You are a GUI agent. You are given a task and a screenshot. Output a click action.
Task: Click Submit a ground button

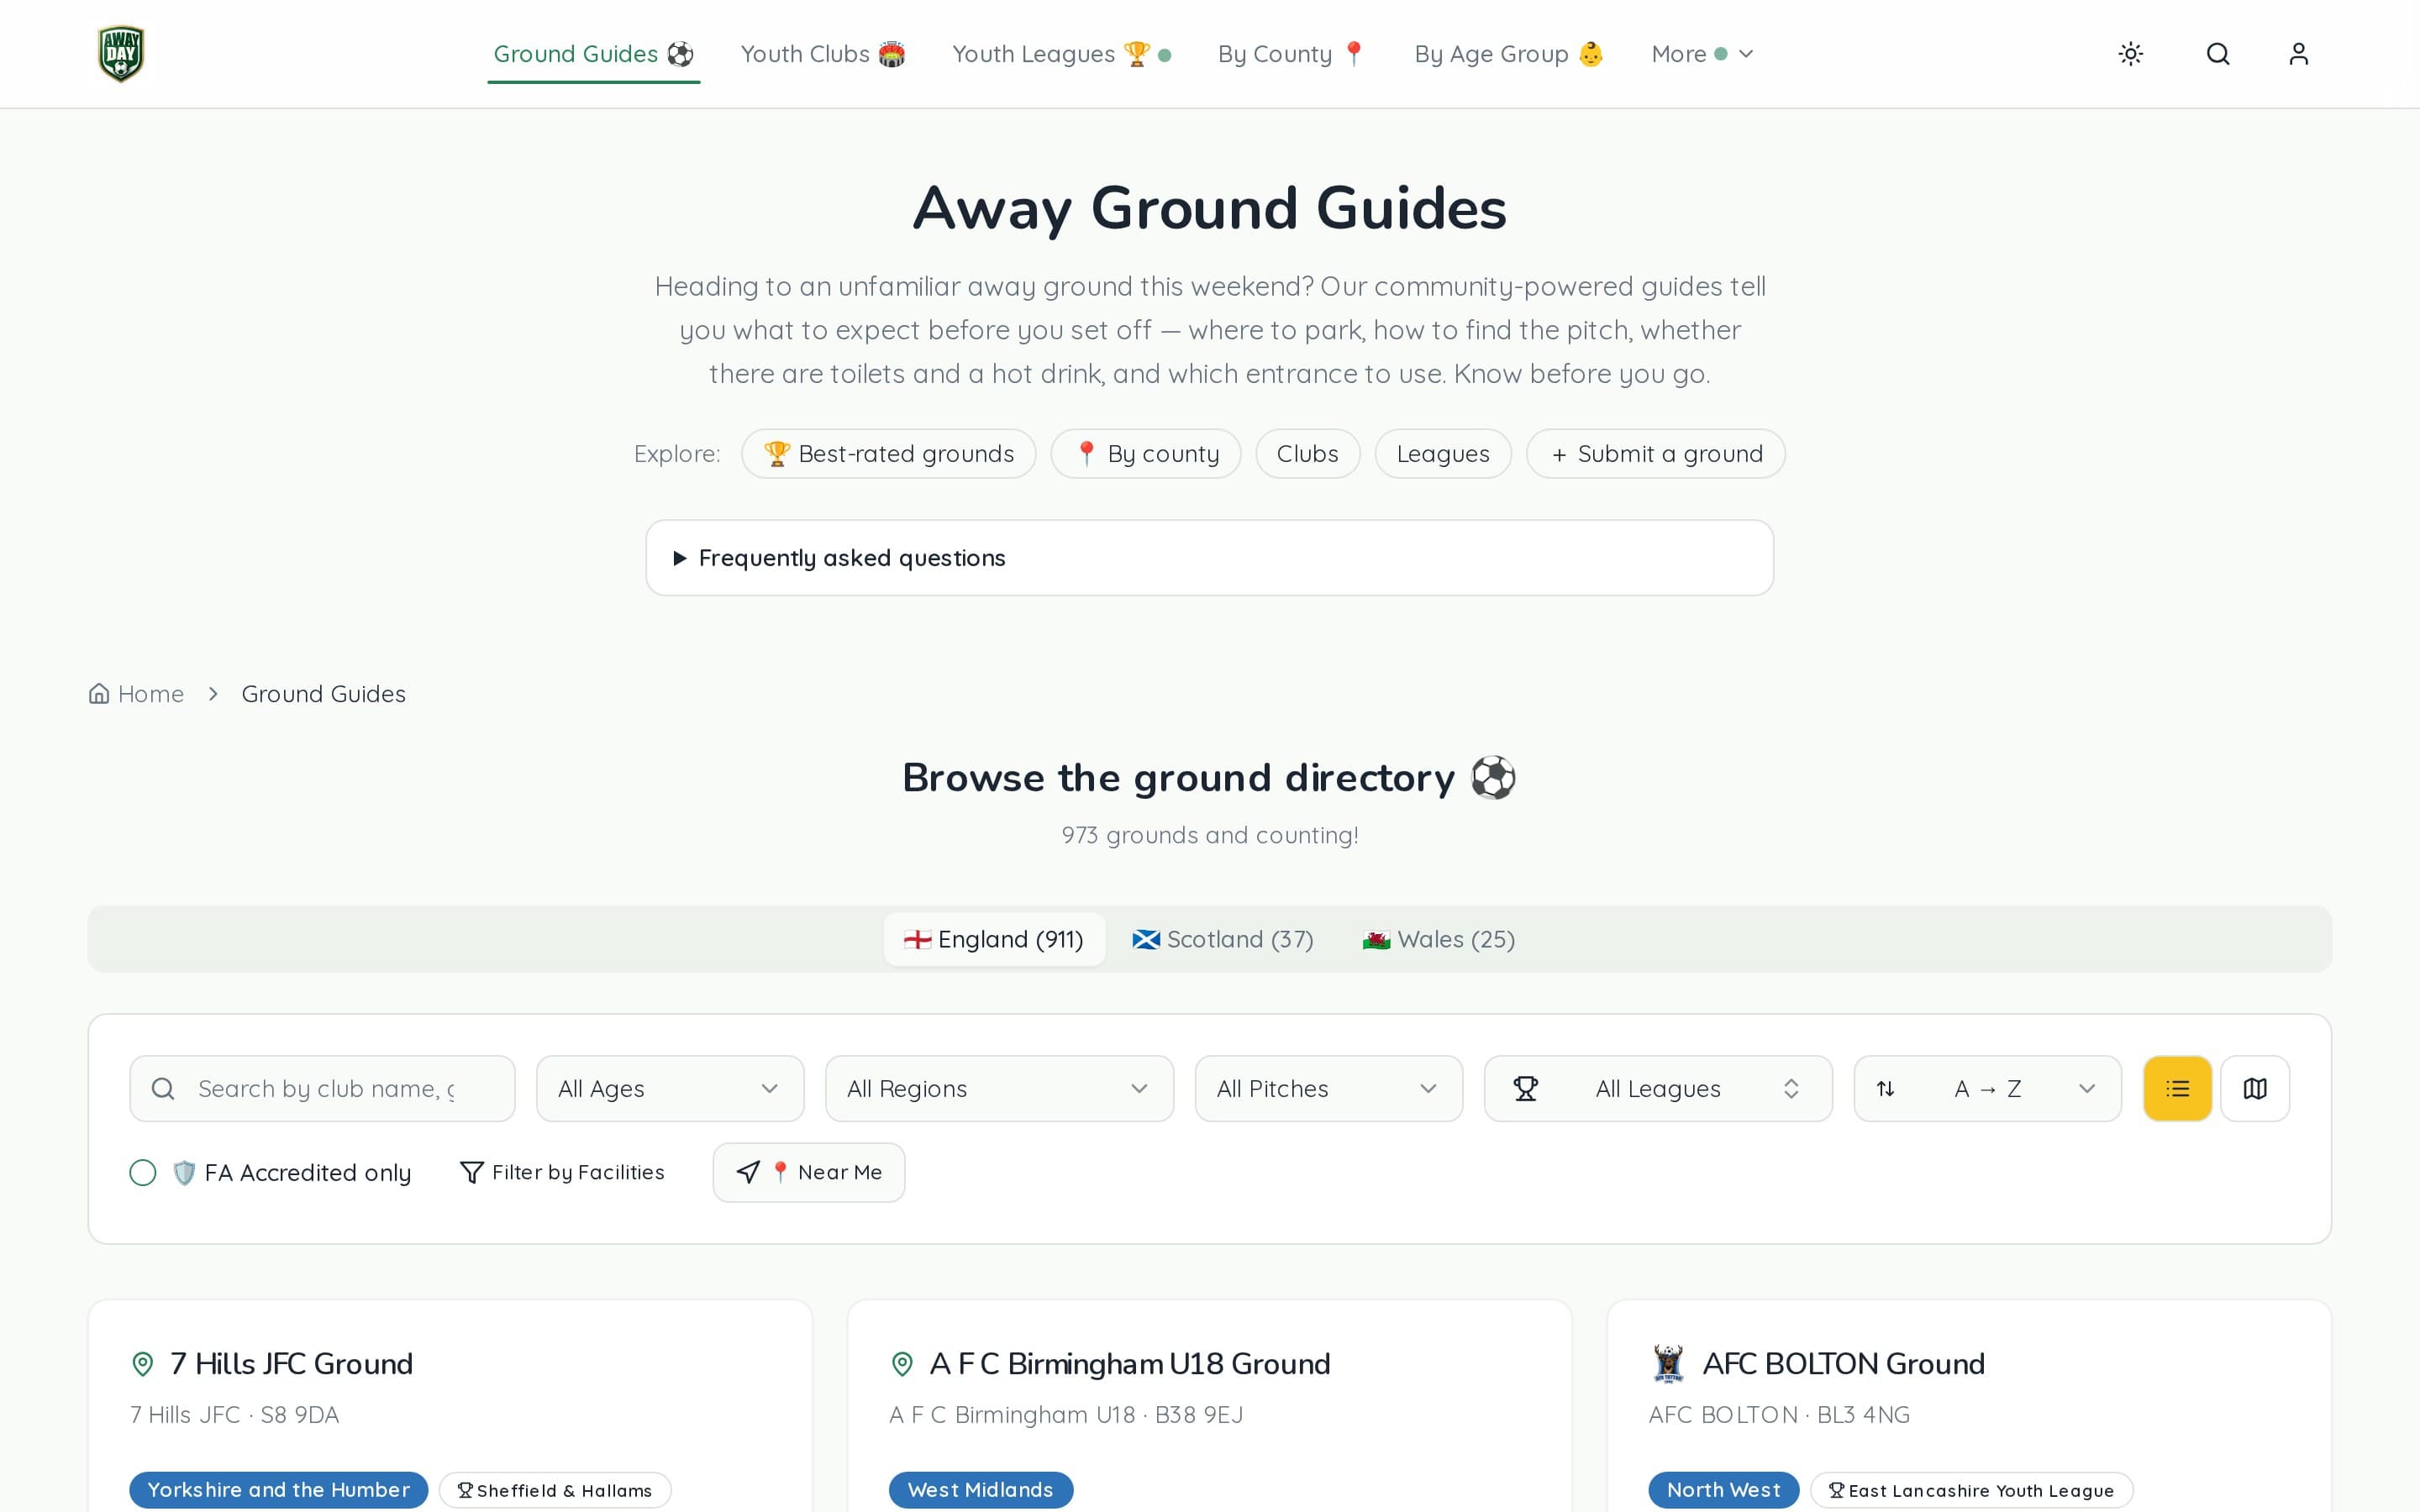click(1656, 454)
